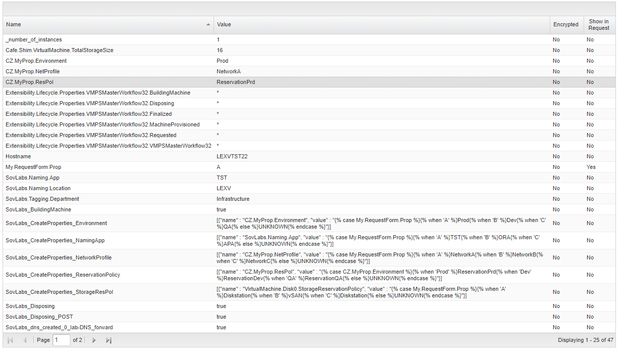Click the ReservationPrd value cell
619x350 pixels.
pos(236,82)
